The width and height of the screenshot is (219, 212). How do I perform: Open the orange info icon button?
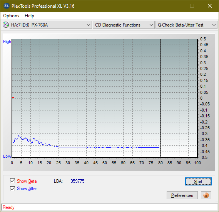point(206,195)
